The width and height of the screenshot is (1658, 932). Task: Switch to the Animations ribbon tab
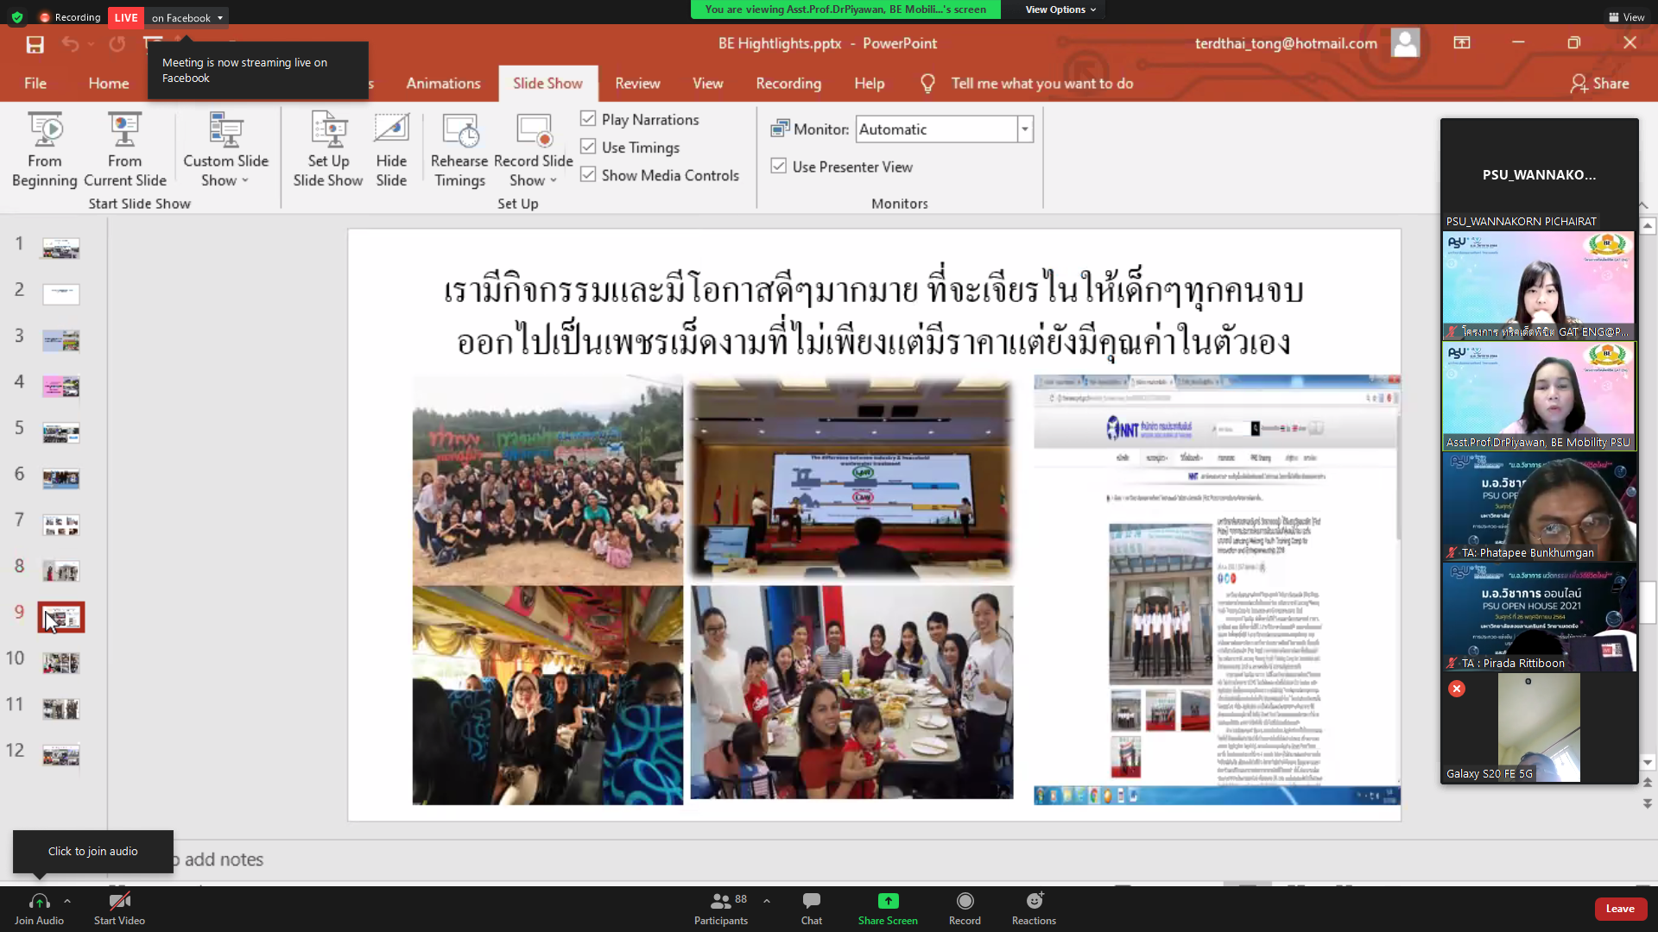point(443,84)
